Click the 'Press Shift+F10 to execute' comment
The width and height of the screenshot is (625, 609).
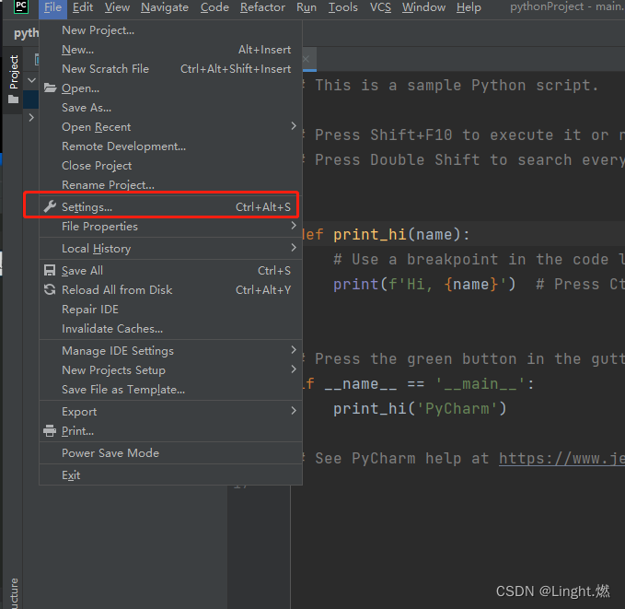[x=464, y=135]
